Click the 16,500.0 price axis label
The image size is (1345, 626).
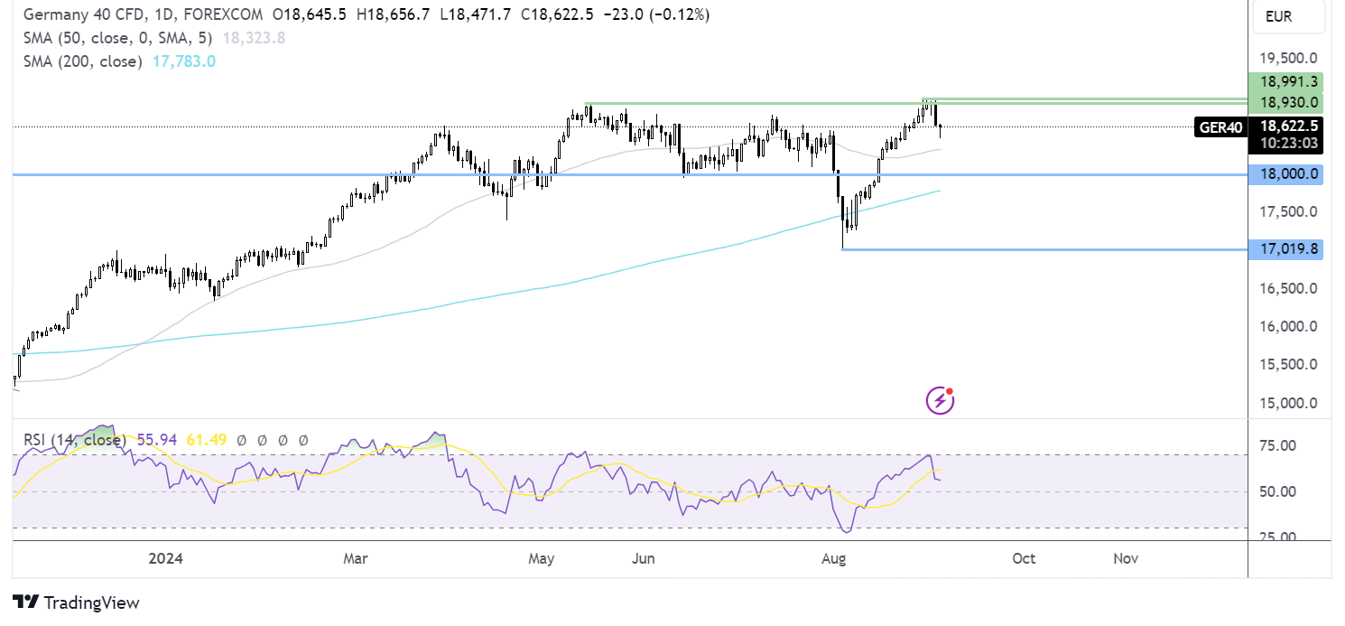pyautogui.click(x=1290, y=288)
